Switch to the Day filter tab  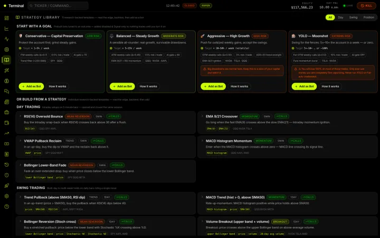tap(340, 17)
